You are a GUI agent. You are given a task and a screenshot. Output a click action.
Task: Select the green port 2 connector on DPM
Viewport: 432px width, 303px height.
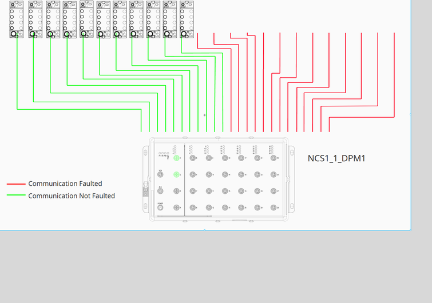click(177, 174)
